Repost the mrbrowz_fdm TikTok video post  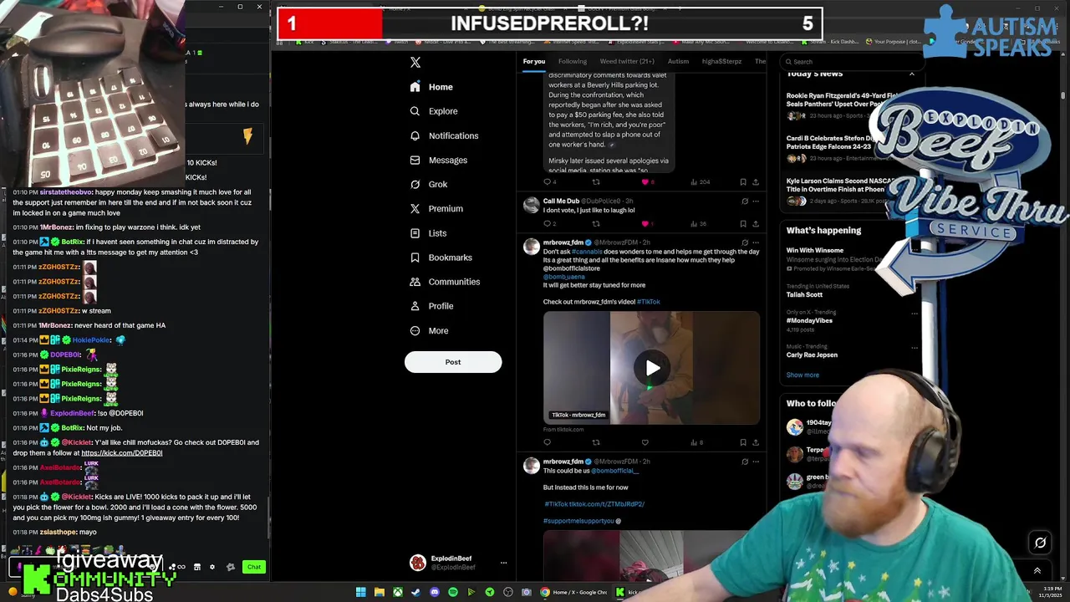pyautogui.click(x=596, y=442)
